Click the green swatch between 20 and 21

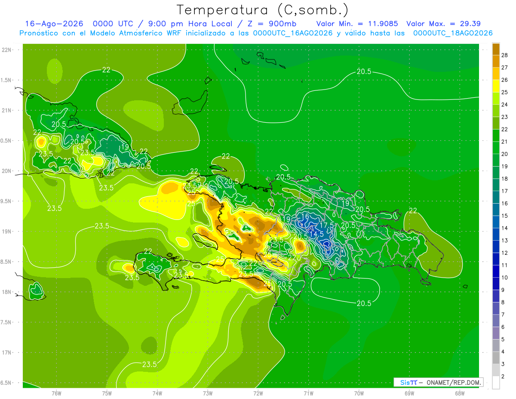pos(496,148)
